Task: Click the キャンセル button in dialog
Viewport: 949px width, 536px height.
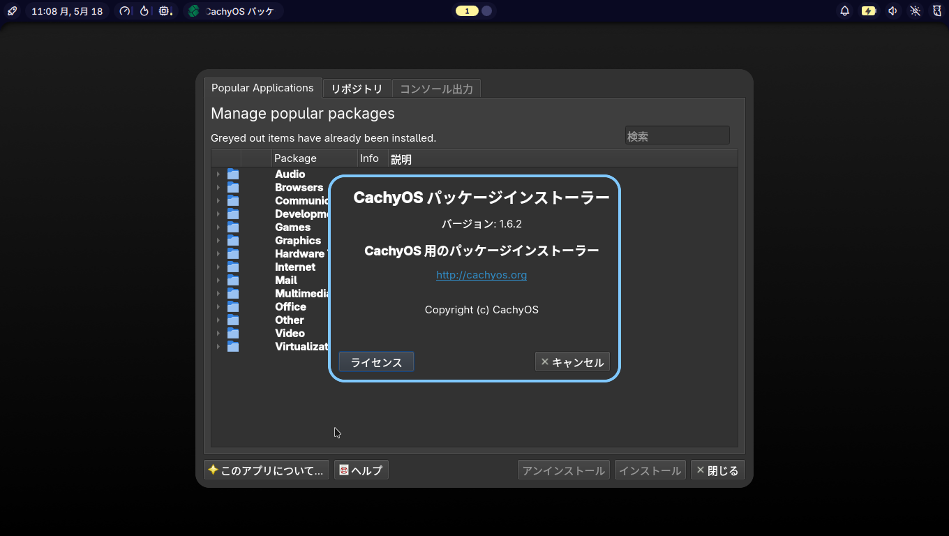Action: pos(572,362)
